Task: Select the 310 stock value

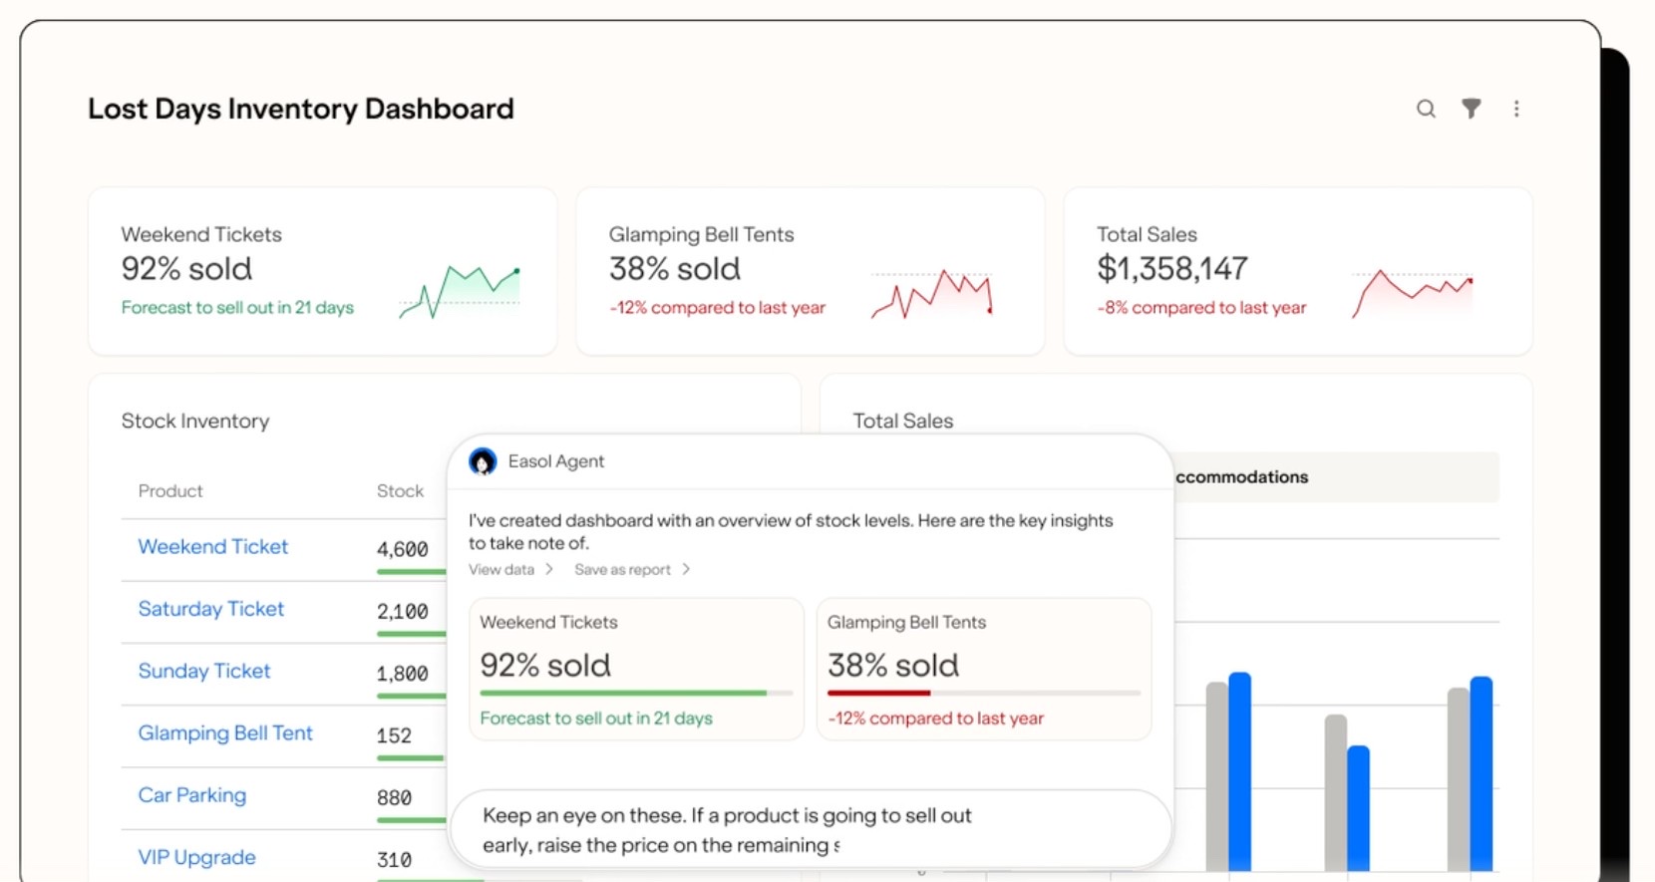Action: (x=394, y=859)
